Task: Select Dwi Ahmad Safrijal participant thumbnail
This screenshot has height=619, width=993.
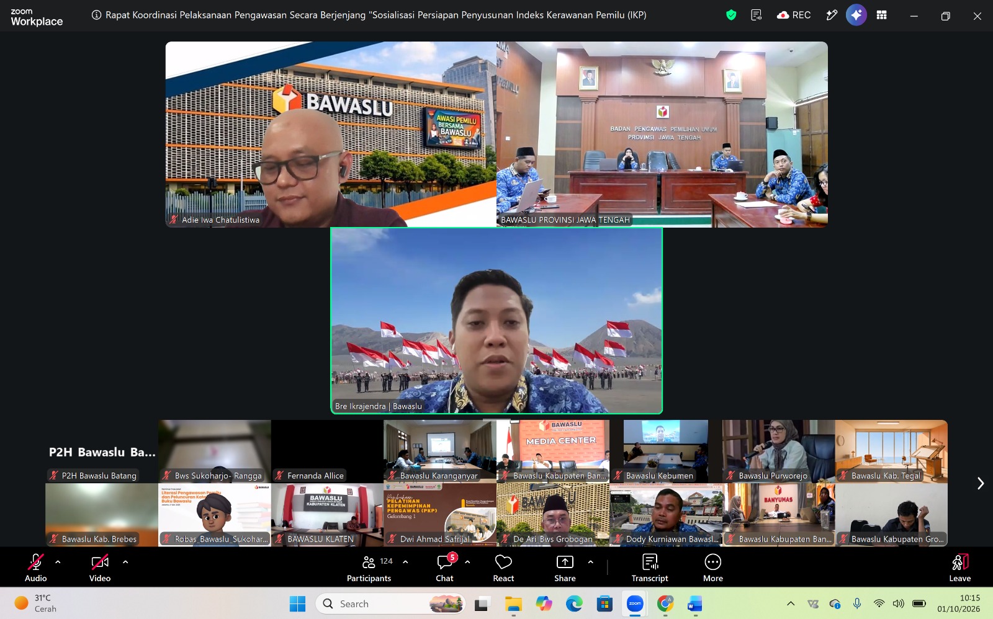Action: 440,515
